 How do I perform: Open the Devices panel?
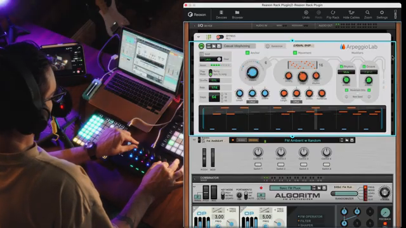pos(221,15)
